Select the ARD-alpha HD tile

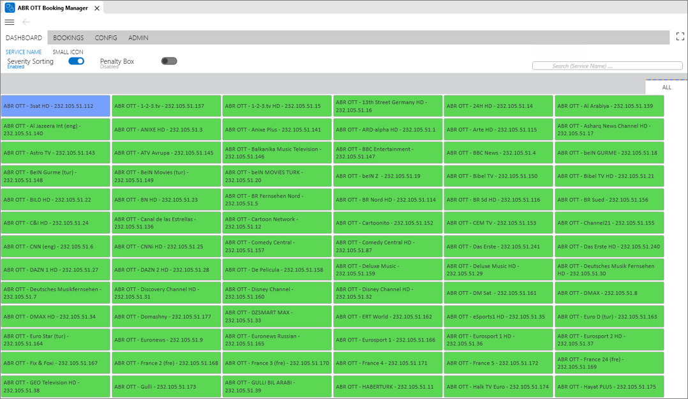(x=388, y=130)
